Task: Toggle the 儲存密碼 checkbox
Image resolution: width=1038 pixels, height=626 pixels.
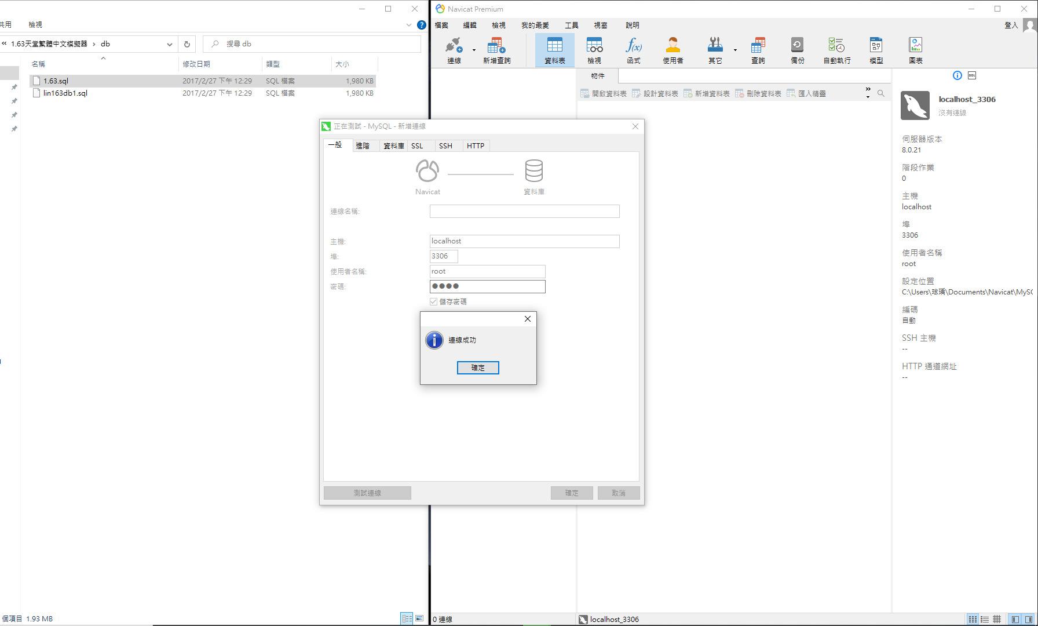Action: [433, 301]
